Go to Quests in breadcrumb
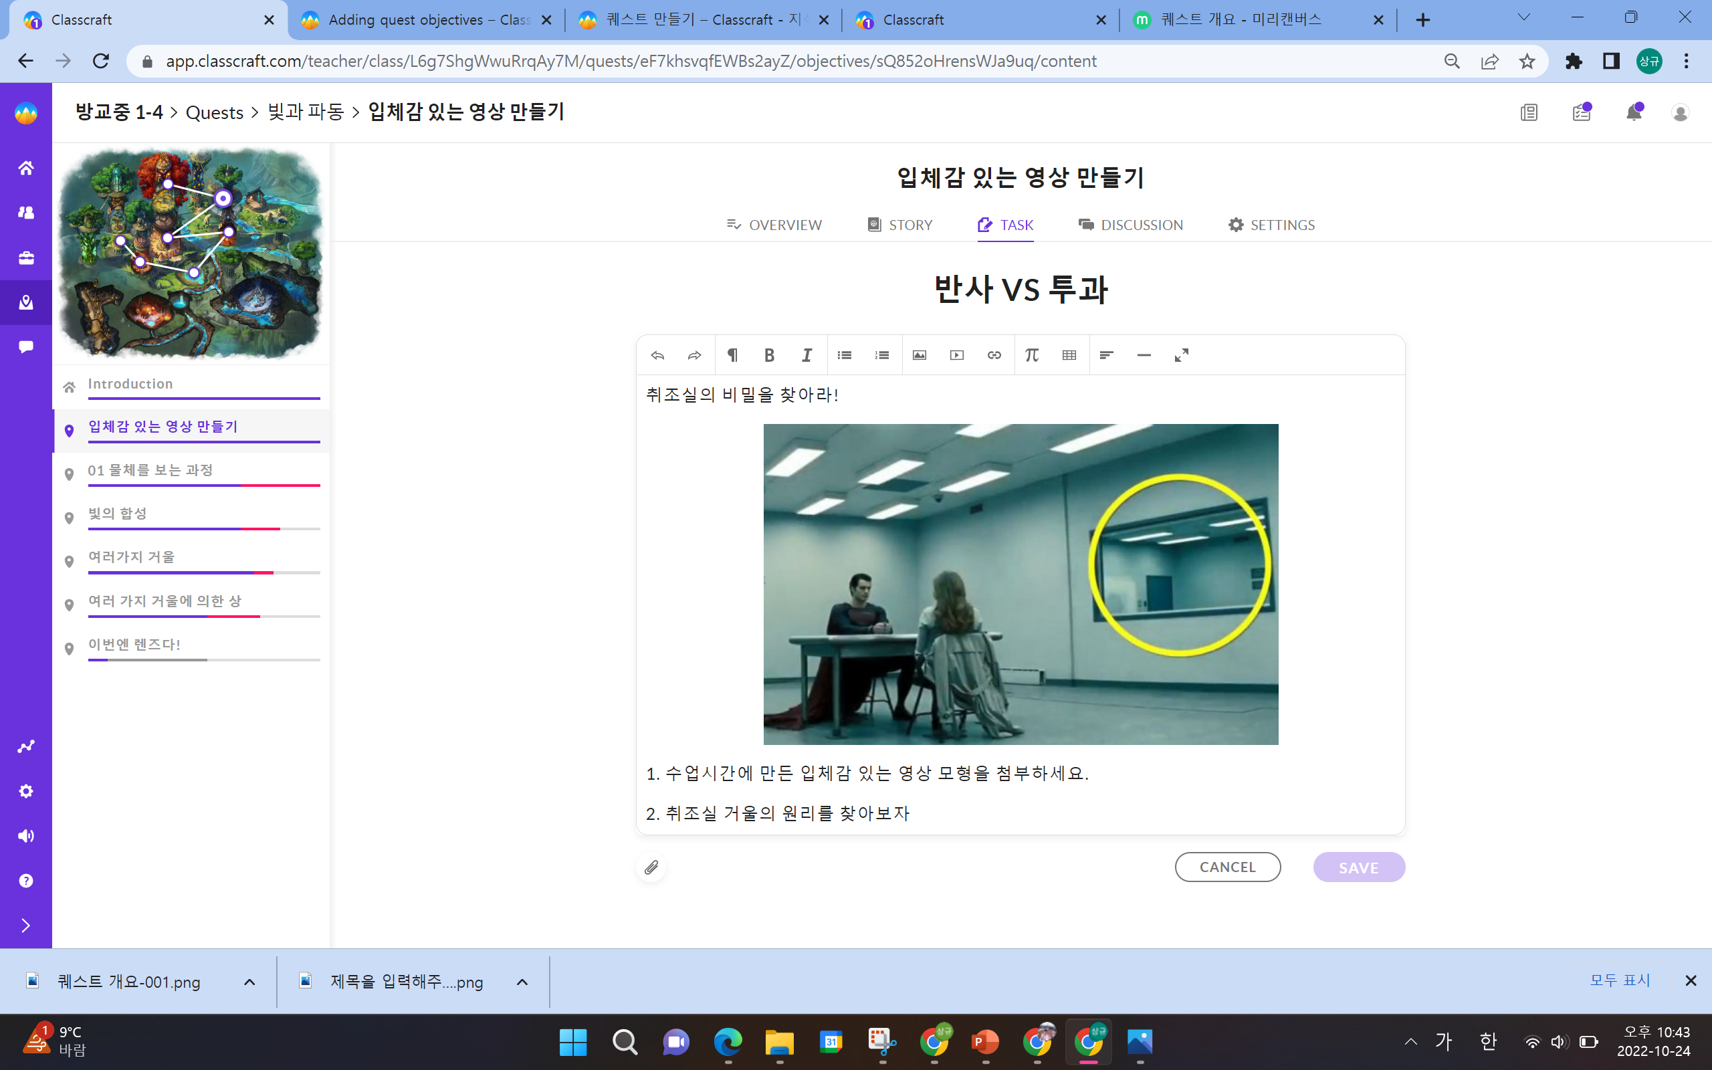Screen dimensions: 1712x1070 215,112
